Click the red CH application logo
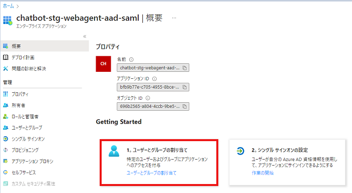The width and height of the screenshot is (352, 193). point(103,64)
